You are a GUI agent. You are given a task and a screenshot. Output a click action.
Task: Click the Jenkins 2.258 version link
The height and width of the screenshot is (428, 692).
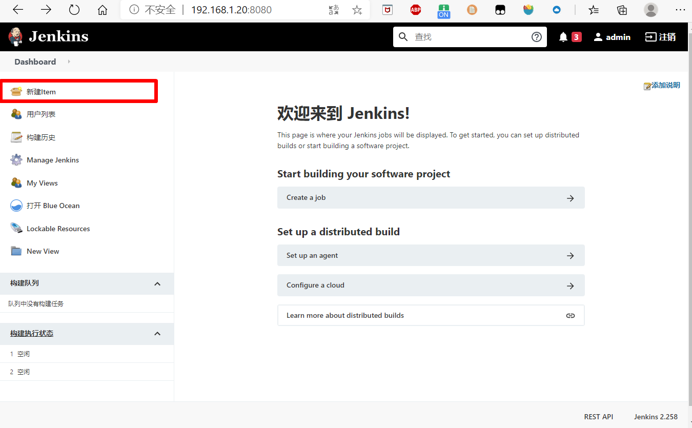[x=656, y=417]
